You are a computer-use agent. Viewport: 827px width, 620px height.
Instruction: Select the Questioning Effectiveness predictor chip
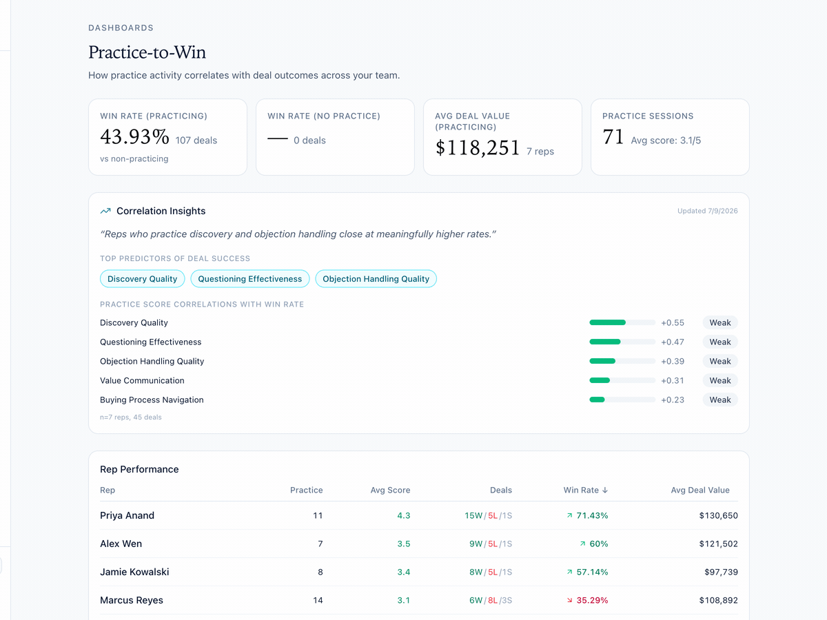pyautogui.click(x=250, y=279)
